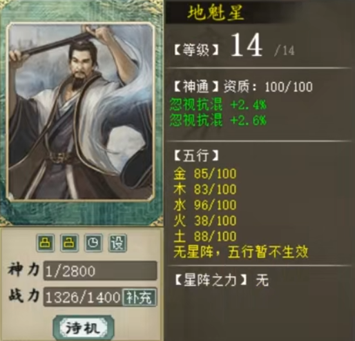The image size is (355, 341).
Task: Select the 五行 section header
Action: coord(196,155)
